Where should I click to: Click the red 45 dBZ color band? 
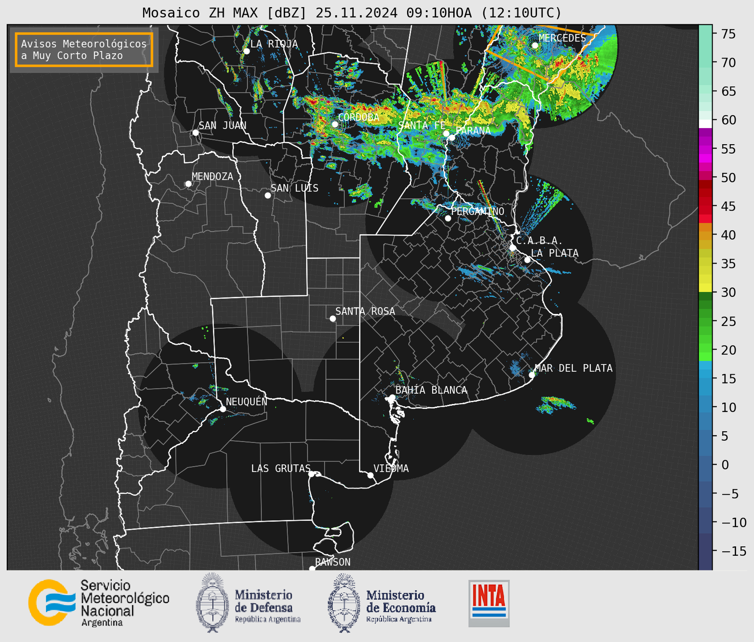click(705, 206)
